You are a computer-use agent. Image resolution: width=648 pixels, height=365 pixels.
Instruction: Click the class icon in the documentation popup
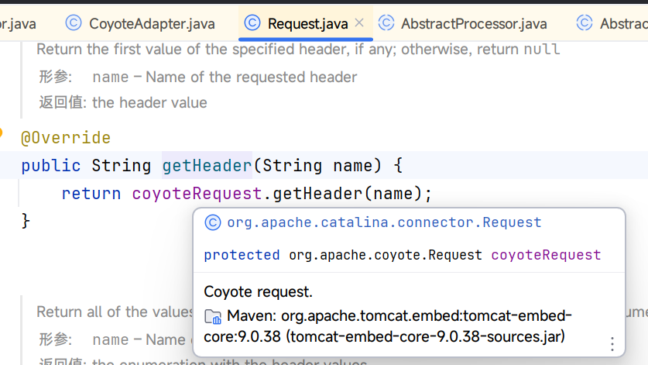(212, 223)
